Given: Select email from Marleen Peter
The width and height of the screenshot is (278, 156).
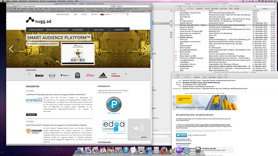Looking at the screenshot, I should coord(225,15).
